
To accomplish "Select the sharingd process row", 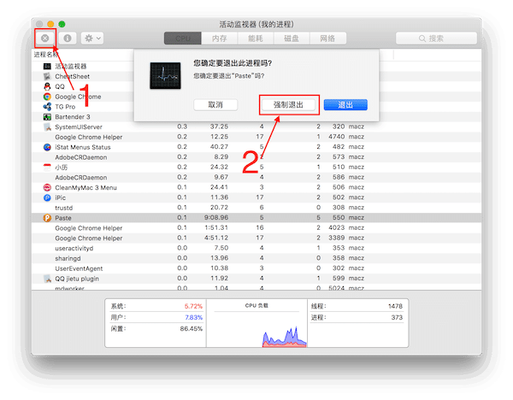I will 256,258.
